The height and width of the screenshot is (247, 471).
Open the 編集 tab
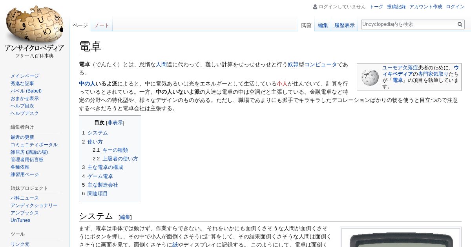point(323,25)
